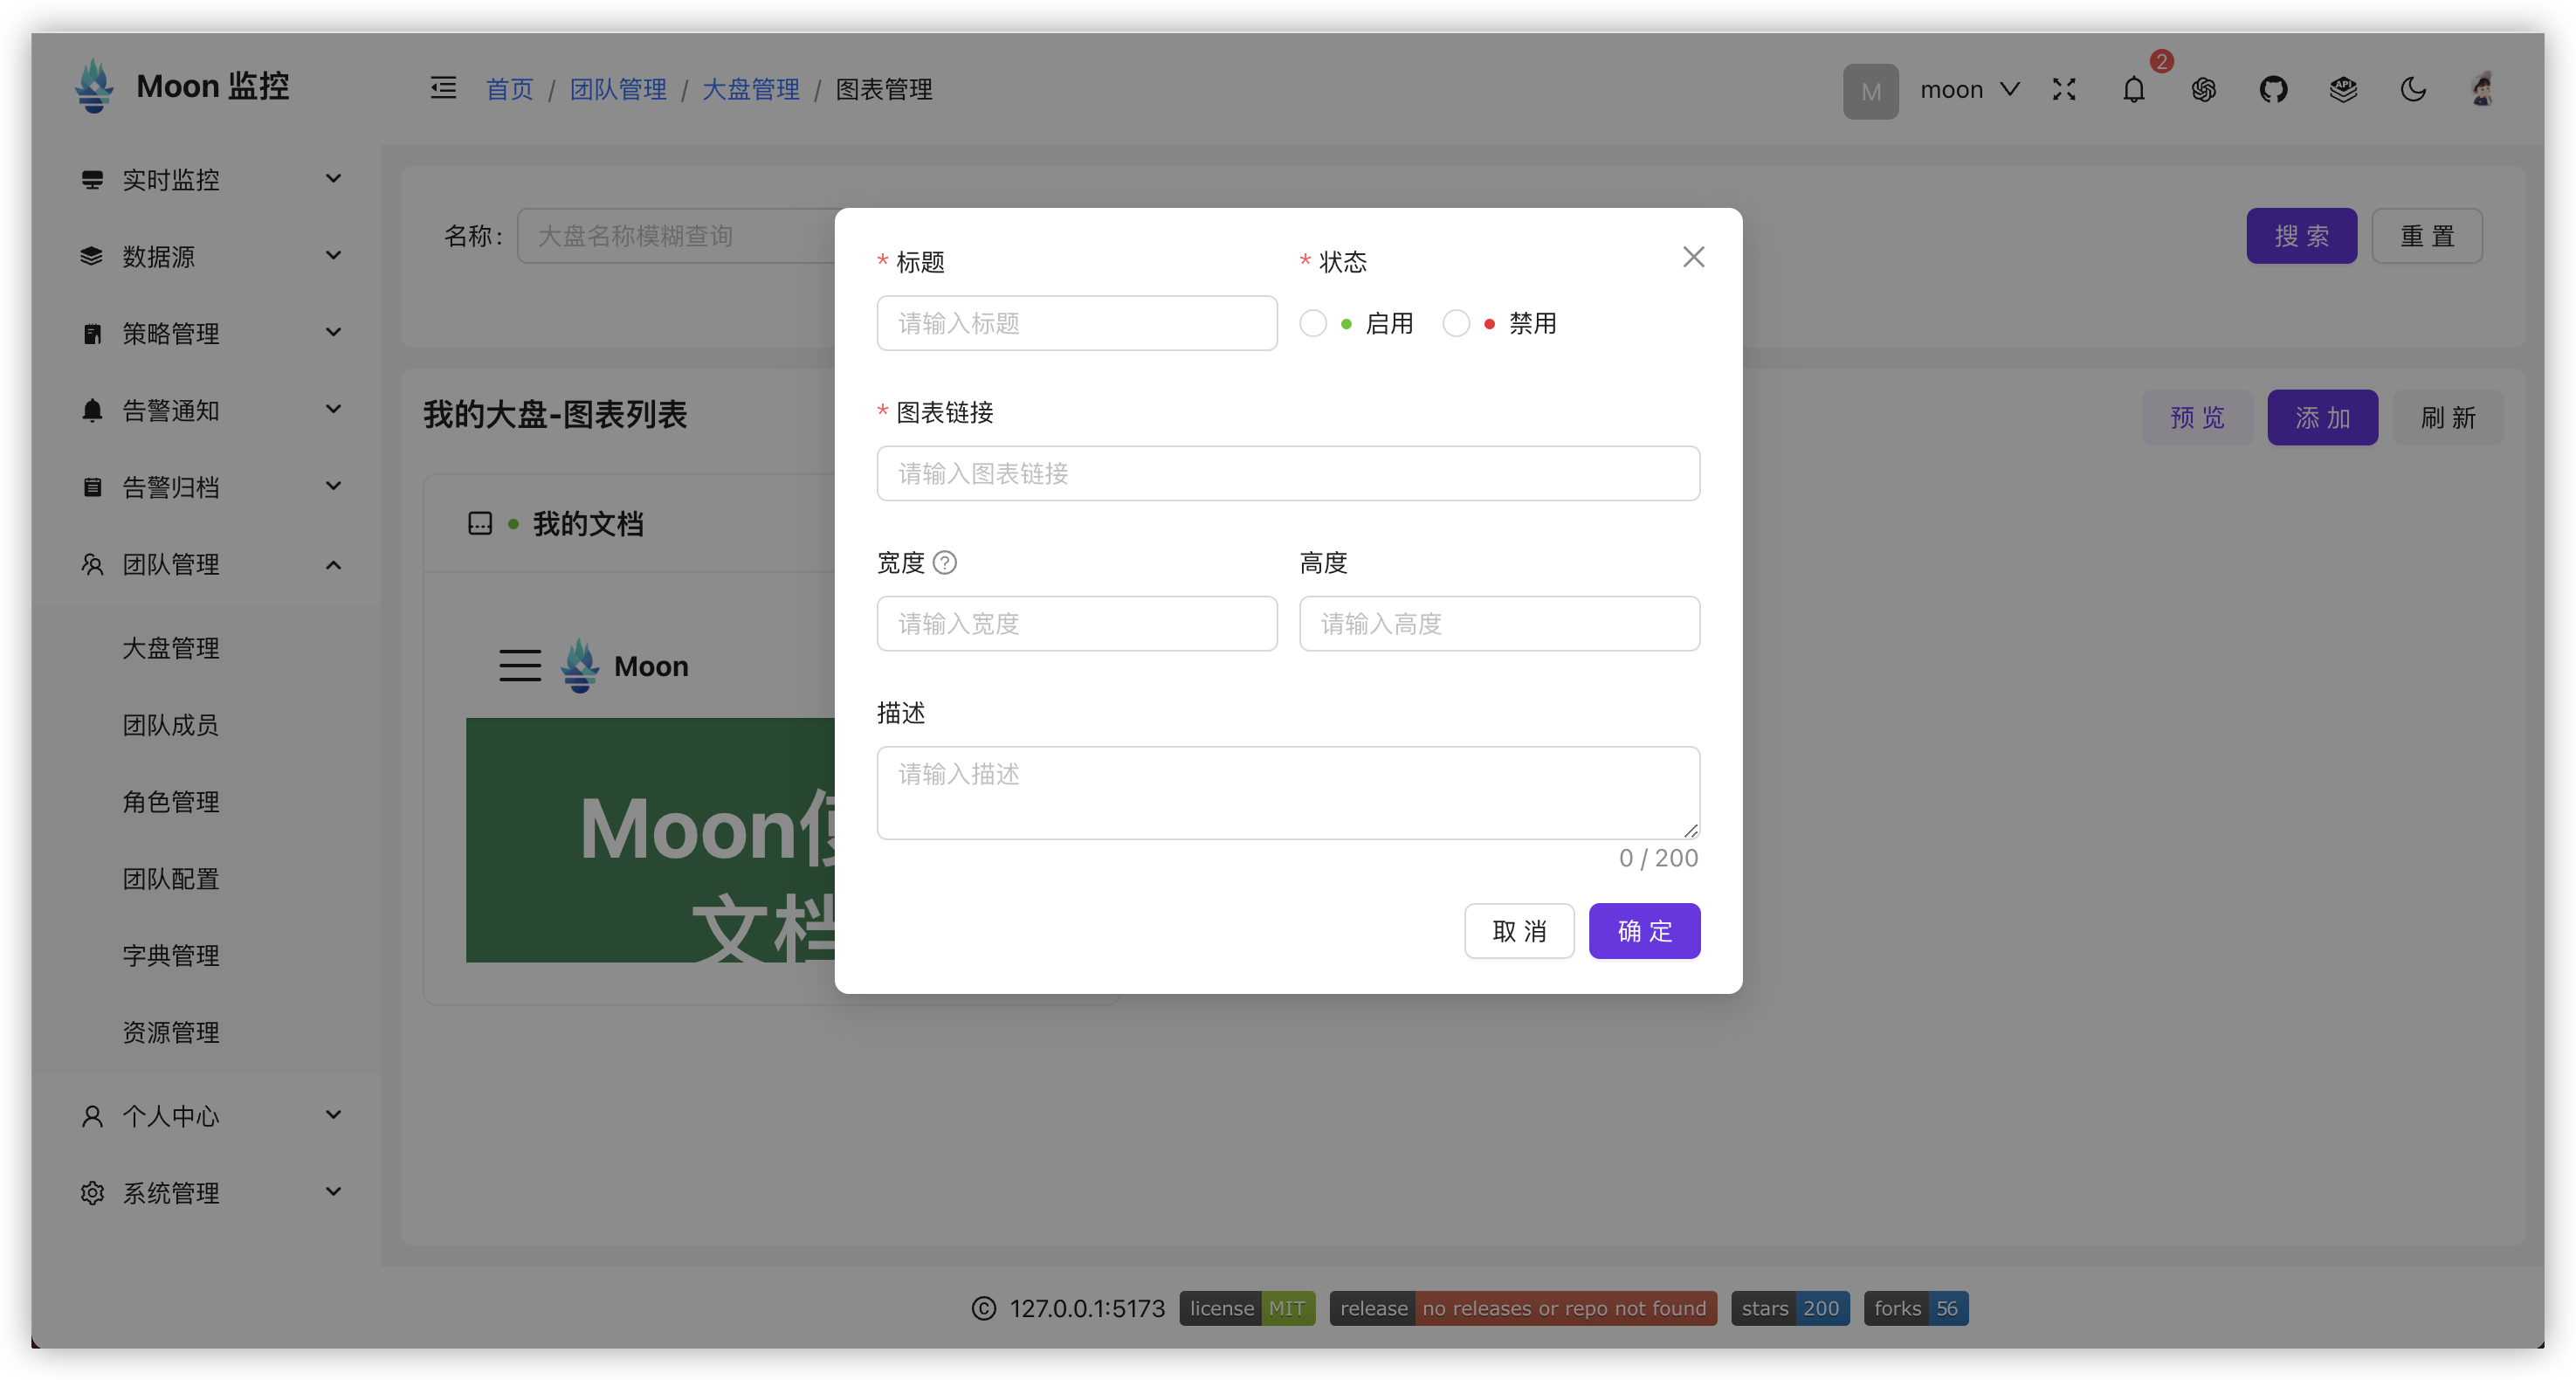
Task: Click the 数据源 stack icon
Action: [x=92, y=257]
